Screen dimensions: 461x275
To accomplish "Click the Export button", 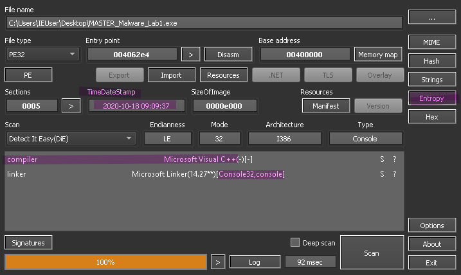I will click(x=120, y=75).
